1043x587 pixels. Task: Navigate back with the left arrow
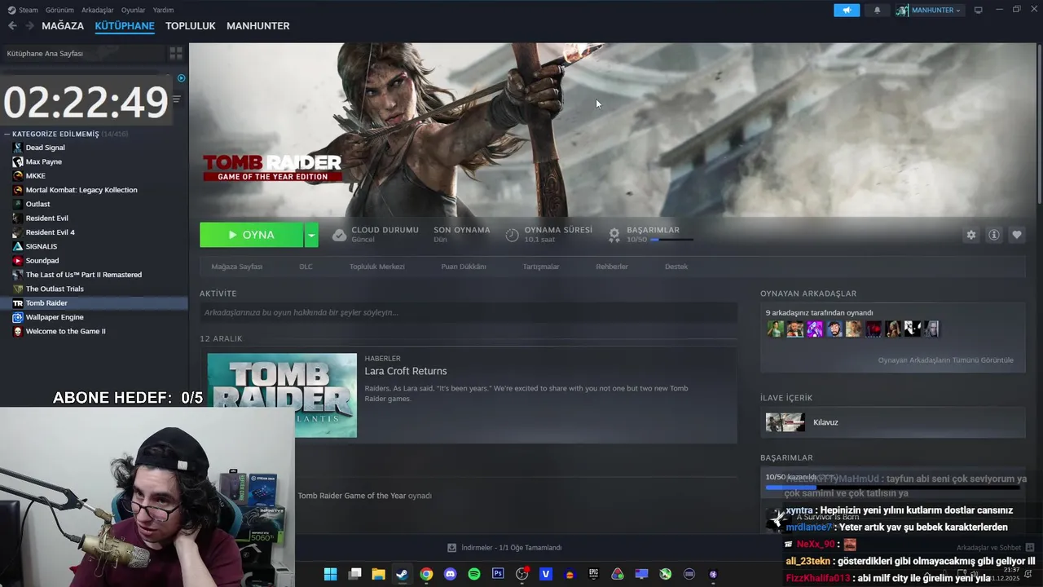pos(12,26)
